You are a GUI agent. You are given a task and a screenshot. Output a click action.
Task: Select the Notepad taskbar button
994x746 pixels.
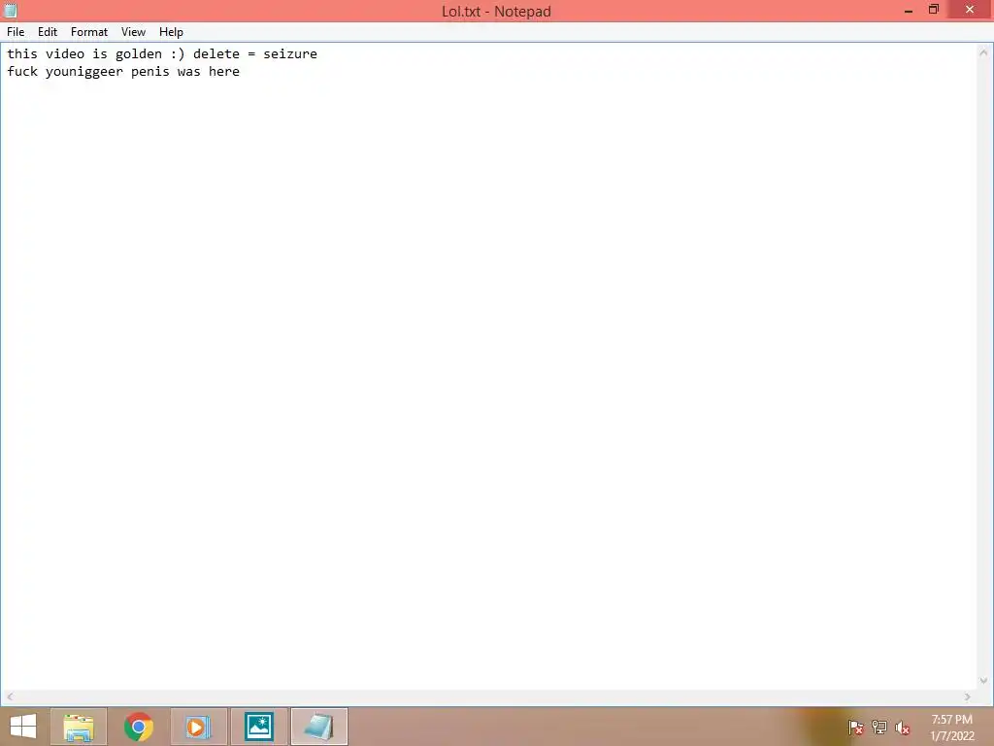[x=318, y=727]
